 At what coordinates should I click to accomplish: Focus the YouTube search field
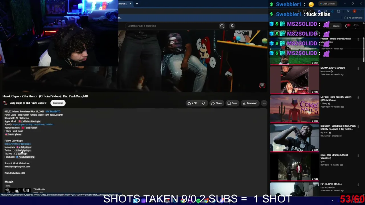click(x=172, y=26)
